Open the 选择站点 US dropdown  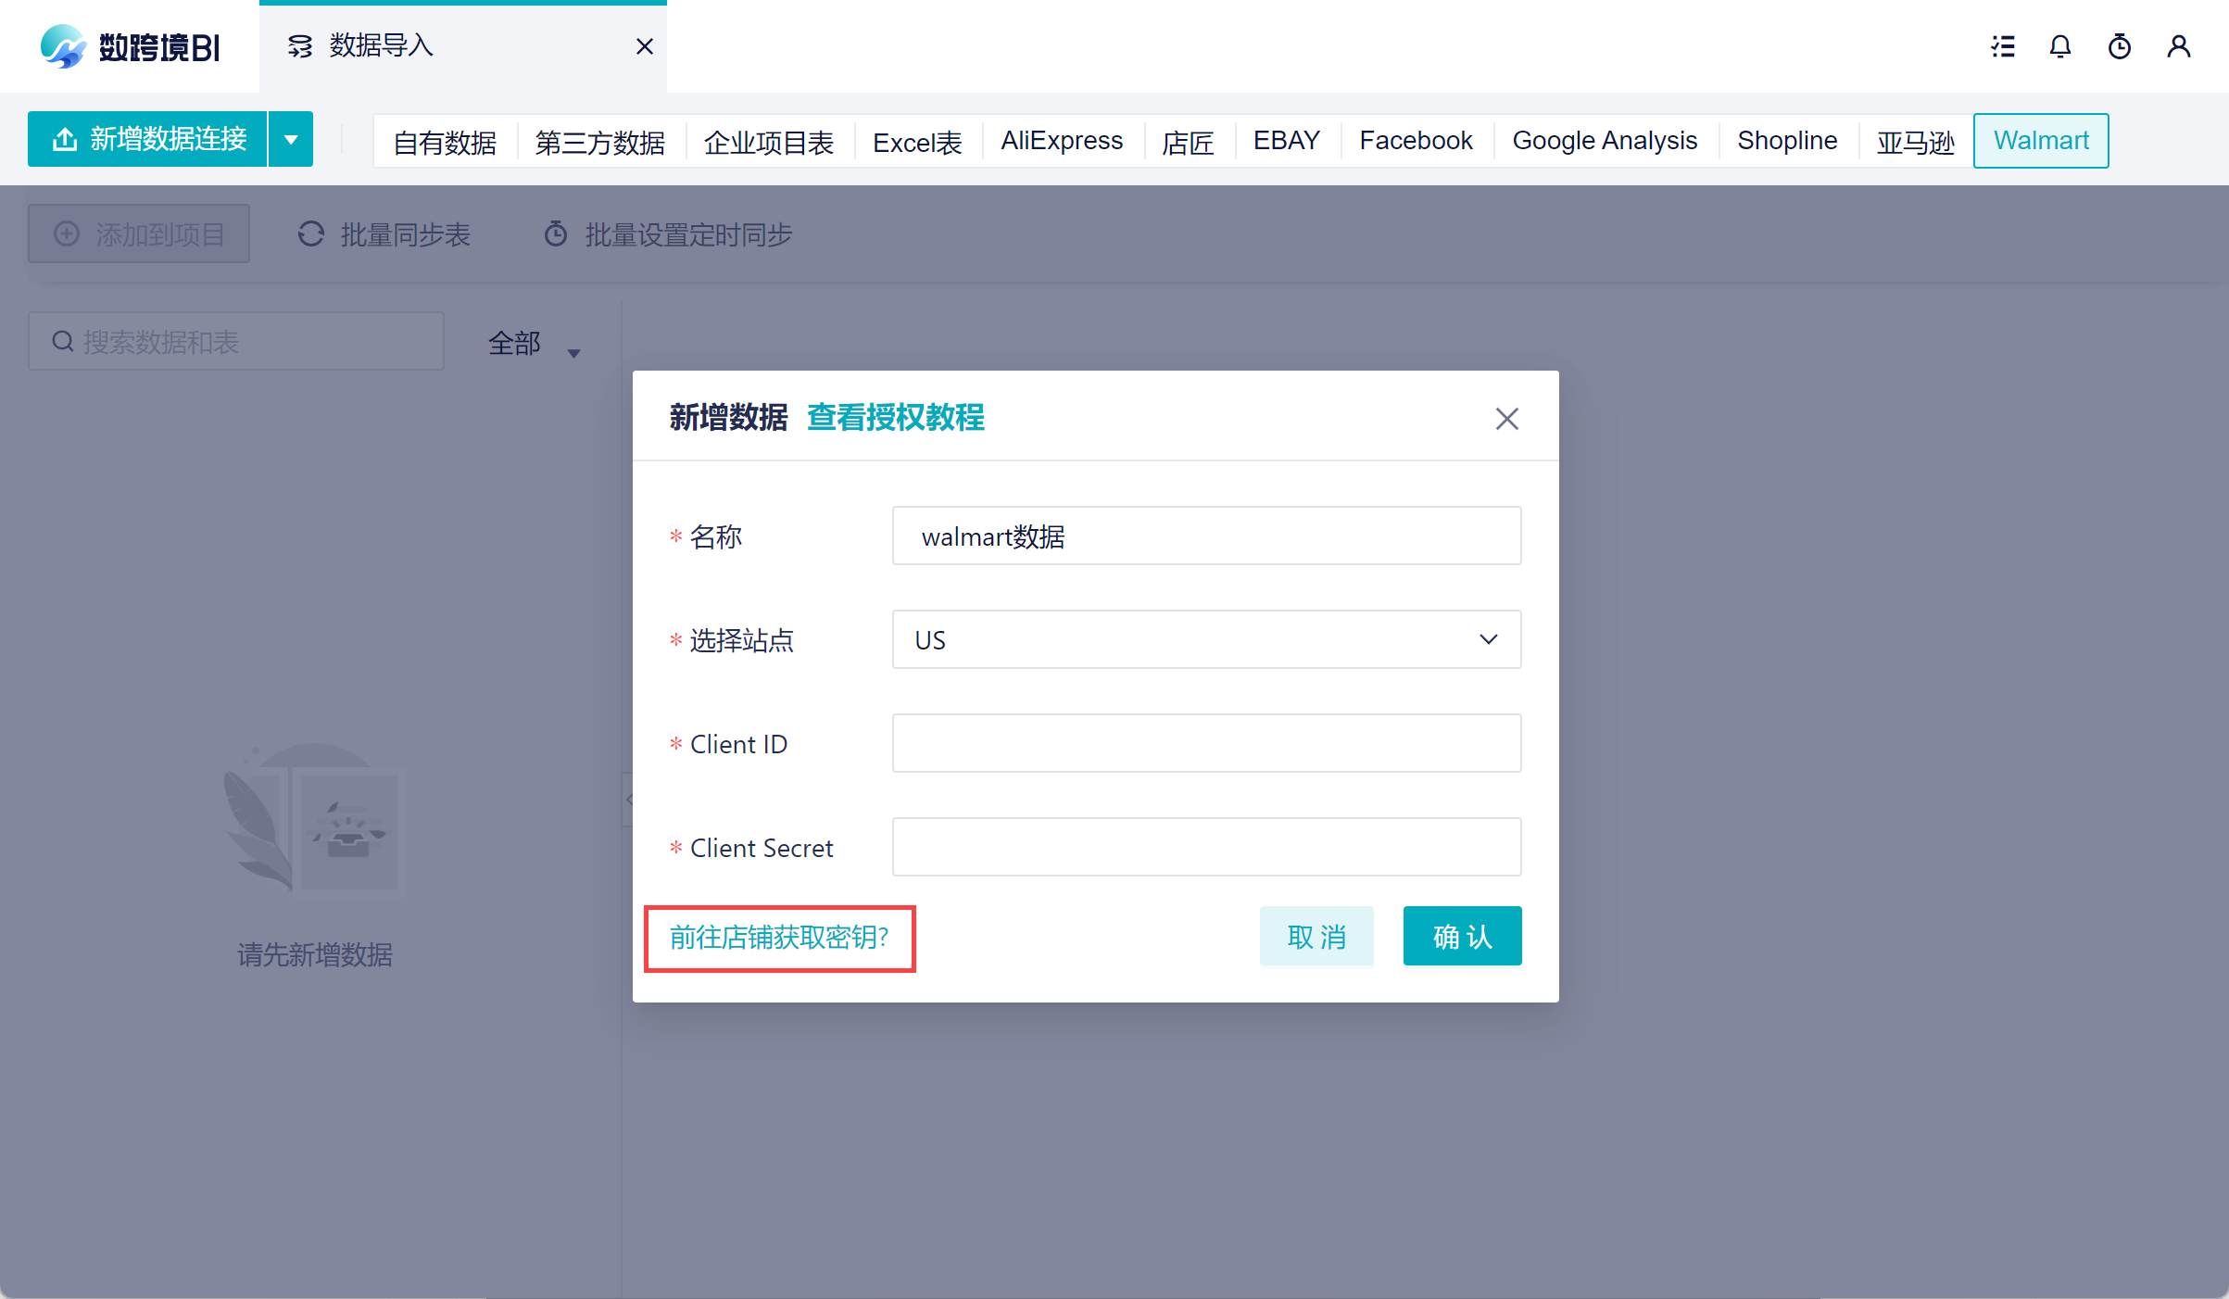[x=1206, y=639]
